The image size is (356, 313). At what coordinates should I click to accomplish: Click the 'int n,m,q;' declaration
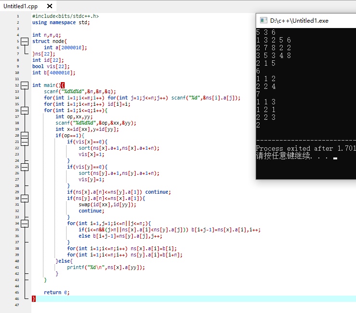point(46,35)
